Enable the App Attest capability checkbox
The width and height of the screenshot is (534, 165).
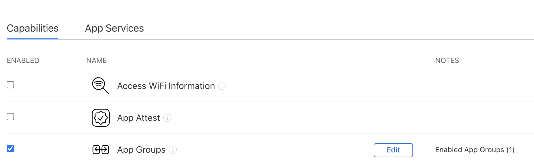10,117
